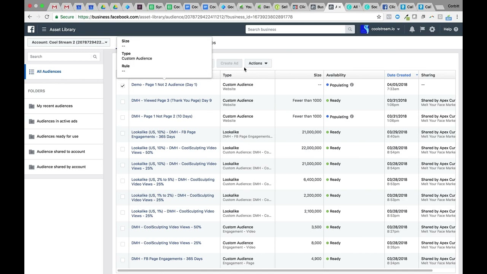Reload the page in Chrome

click(x=47, y=17)
